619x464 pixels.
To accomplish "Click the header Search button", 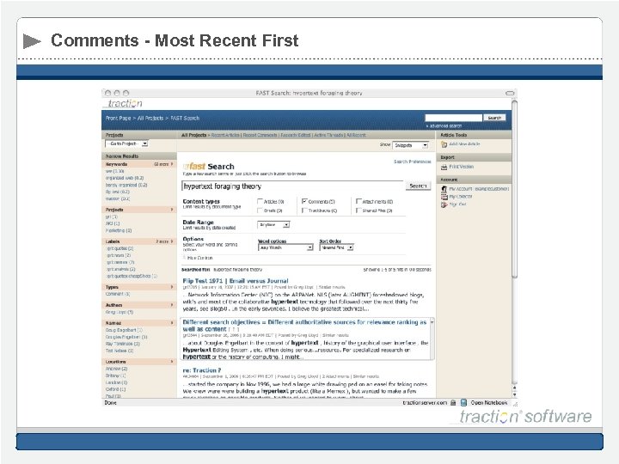I will (494, 118).
